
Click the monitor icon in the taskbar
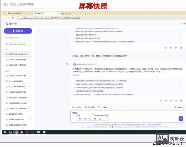click(x=44, y=132)
